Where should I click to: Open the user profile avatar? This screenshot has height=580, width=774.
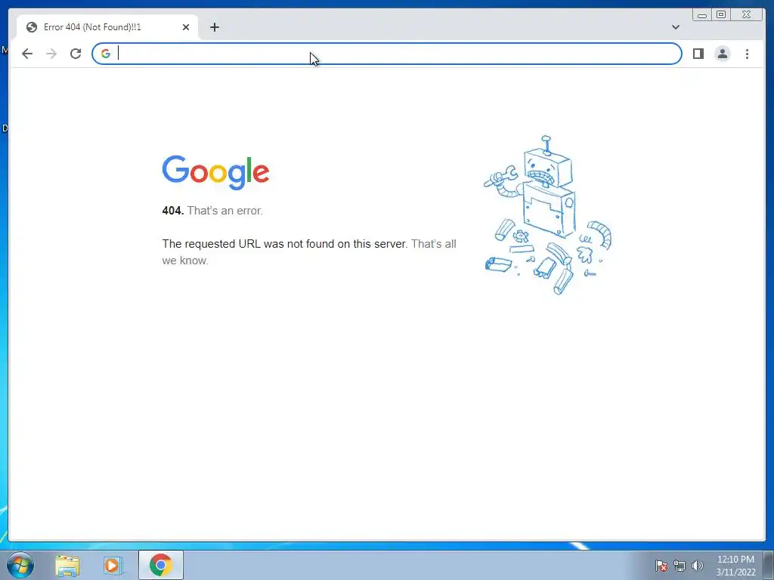722,54
